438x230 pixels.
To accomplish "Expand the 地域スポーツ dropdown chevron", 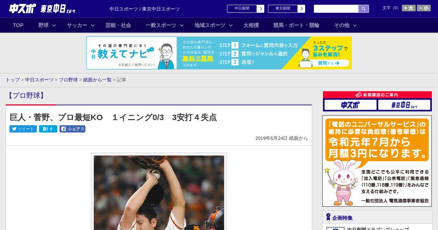I will (230, 25).
